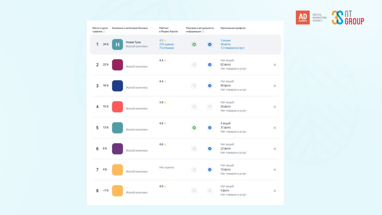This screenshot has height=215, width=382.
Task: Click the green ad icon in row 5
Action: tap(194, 128)
